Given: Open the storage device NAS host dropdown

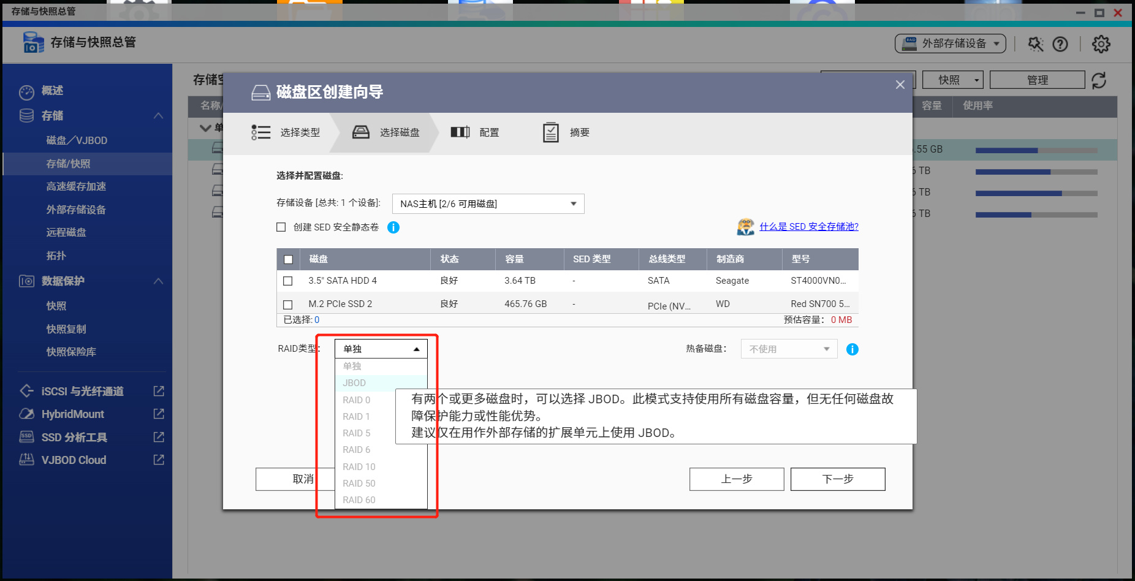Looking at the screenshot, I should pos(488,204).
